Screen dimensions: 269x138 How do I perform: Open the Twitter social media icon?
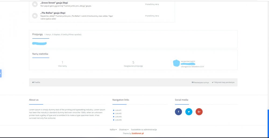tap(189, 112)
